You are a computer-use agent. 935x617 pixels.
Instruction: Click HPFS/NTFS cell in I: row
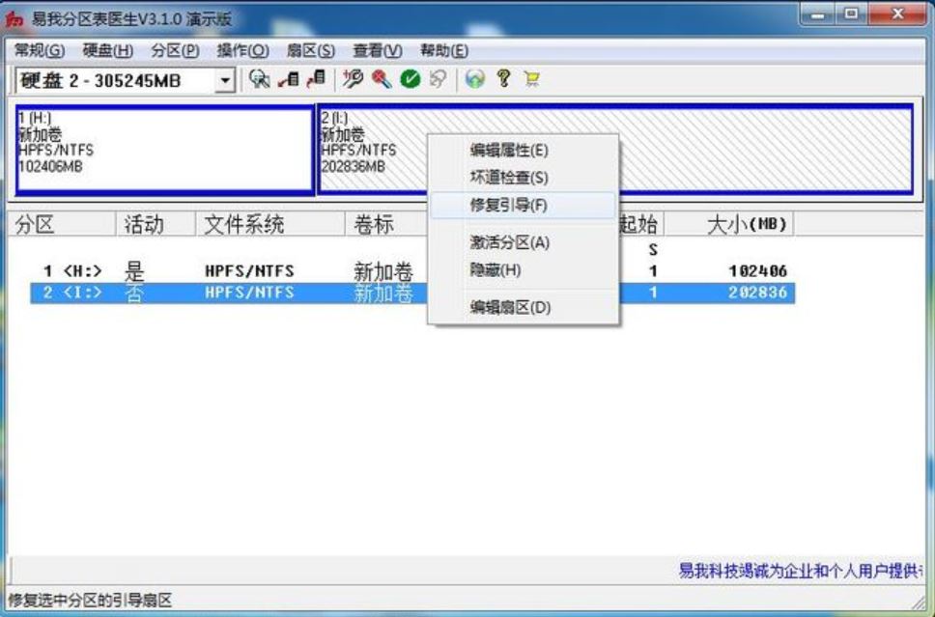click(249, 293)
